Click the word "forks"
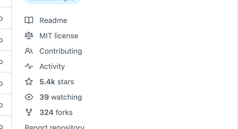 64,112
